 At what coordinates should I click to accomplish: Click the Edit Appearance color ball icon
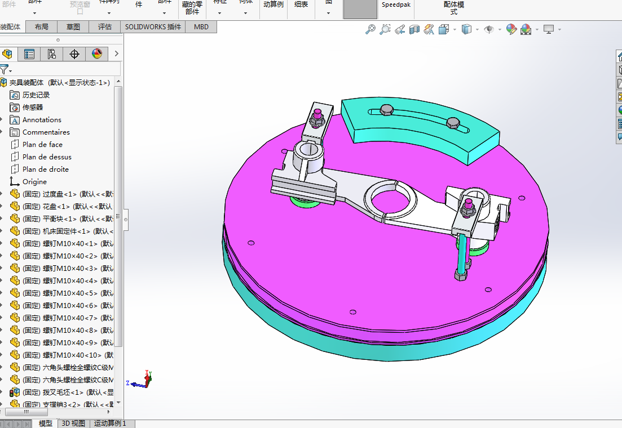click(x=511, y=29)
